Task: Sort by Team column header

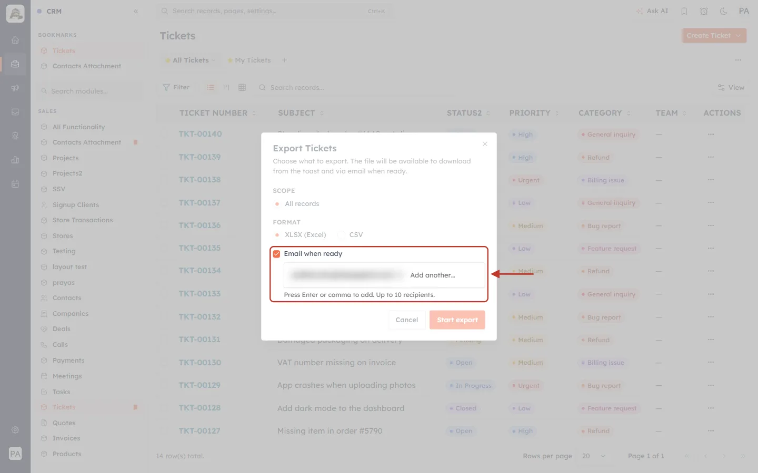Action: (x=671, y=113)
